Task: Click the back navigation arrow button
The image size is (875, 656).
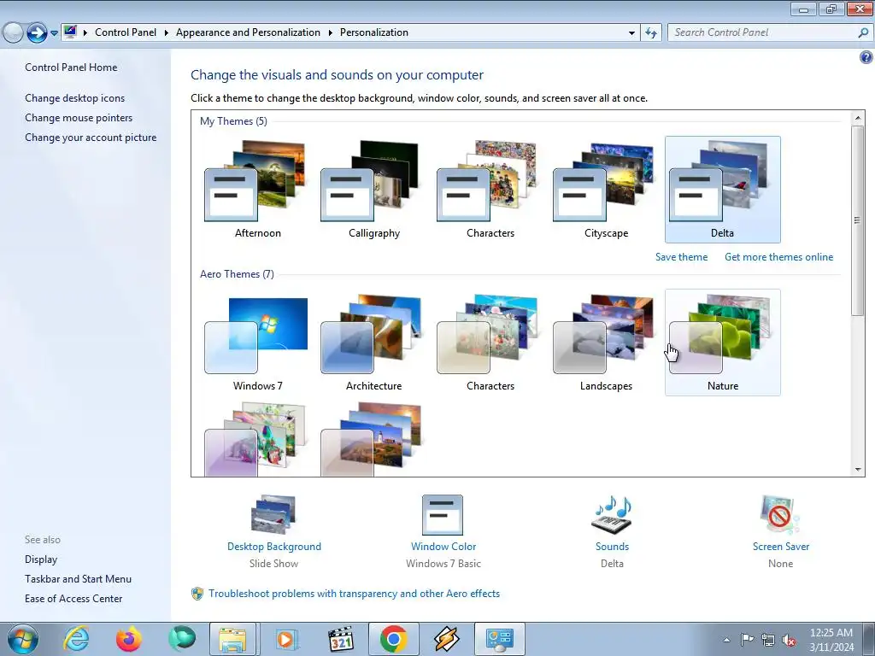Action: (x=12, y=32)
